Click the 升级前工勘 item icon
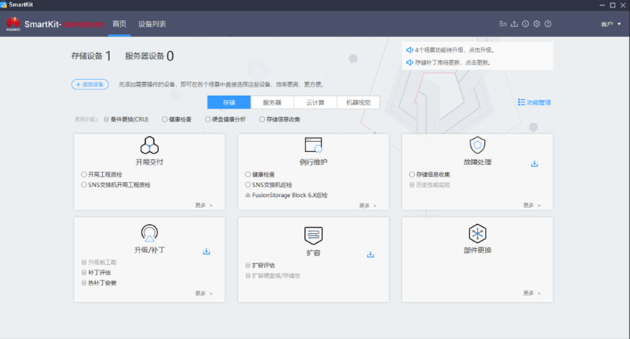Viewport: 630px width, 339px height. [84, 262]
